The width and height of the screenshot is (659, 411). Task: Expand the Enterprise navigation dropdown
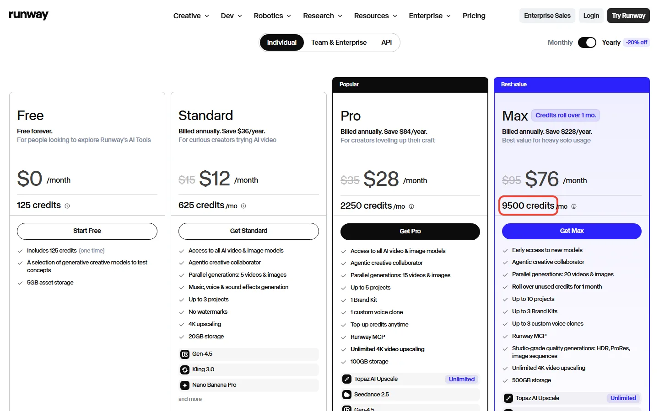(430, 16)
